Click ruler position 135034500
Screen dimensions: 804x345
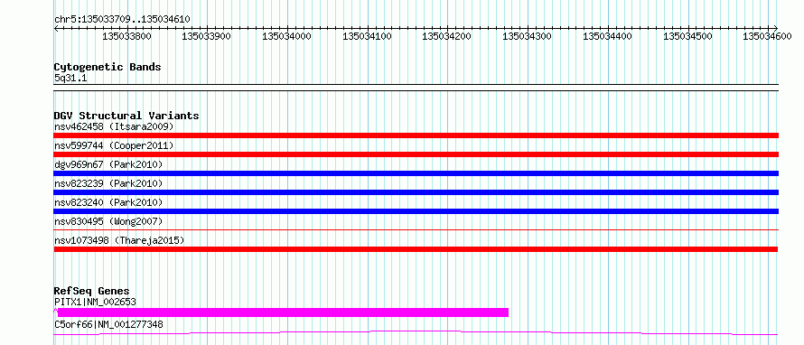pos(687,36)
